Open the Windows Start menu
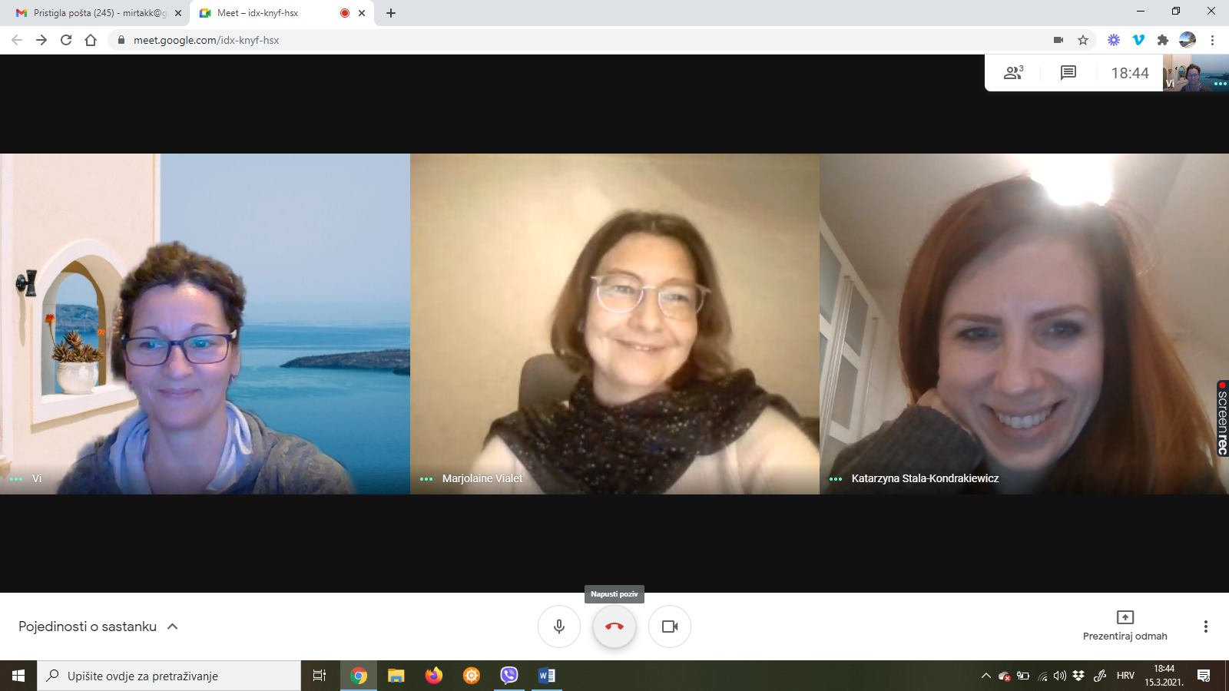Image resolution: width=1229 pixels, height=691 pixels. tap(18, 676)
